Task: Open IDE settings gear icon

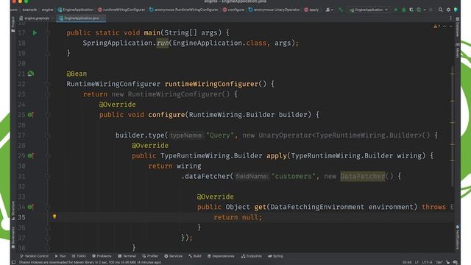Action: click(x=448, y=10)
